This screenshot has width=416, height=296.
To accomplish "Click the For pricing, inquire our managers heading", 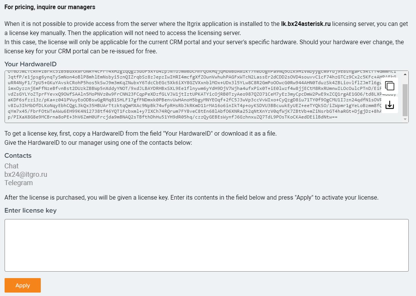I will click(50, 7).
